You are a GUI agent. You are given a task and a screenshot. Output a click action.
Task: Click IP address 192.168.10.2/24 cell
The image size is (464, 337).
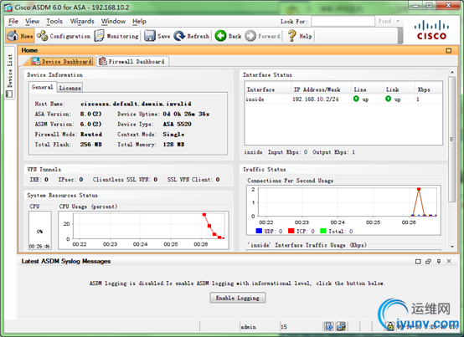click(316, 100)
